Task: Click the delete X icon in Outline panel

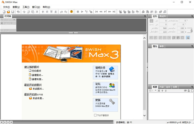Action: coord(159,91)
